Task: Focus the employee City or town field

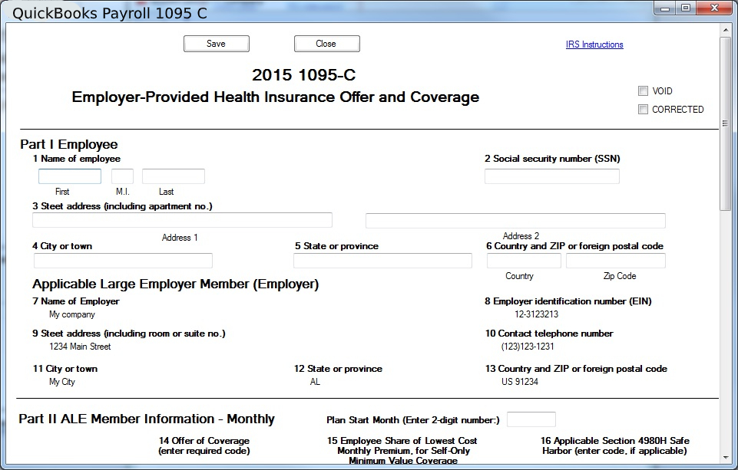Action: coord(123,261)
